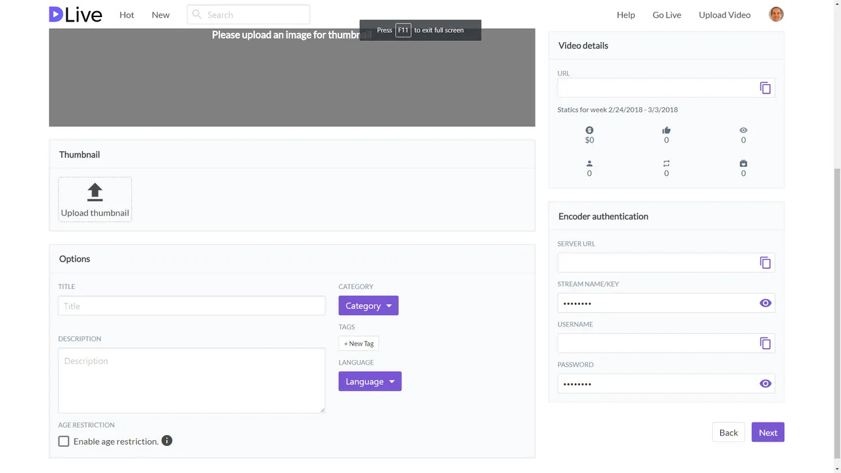
Task: Click the 'Thumbnail' section heading
Action: (80, 154)
